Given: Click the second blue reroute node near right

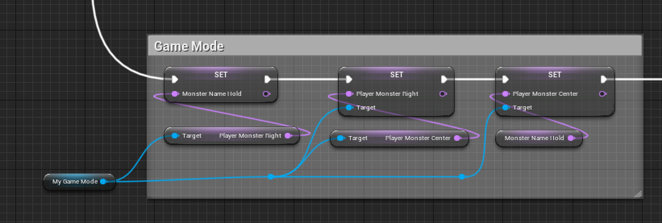Looking at the screenshot, I should click(462, 177).
